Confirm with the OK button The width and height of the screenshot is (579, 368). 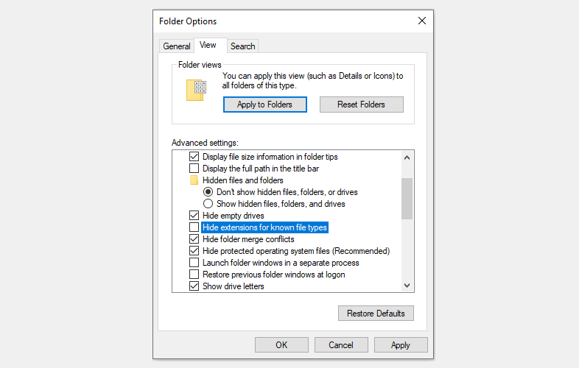pos(281,344)
